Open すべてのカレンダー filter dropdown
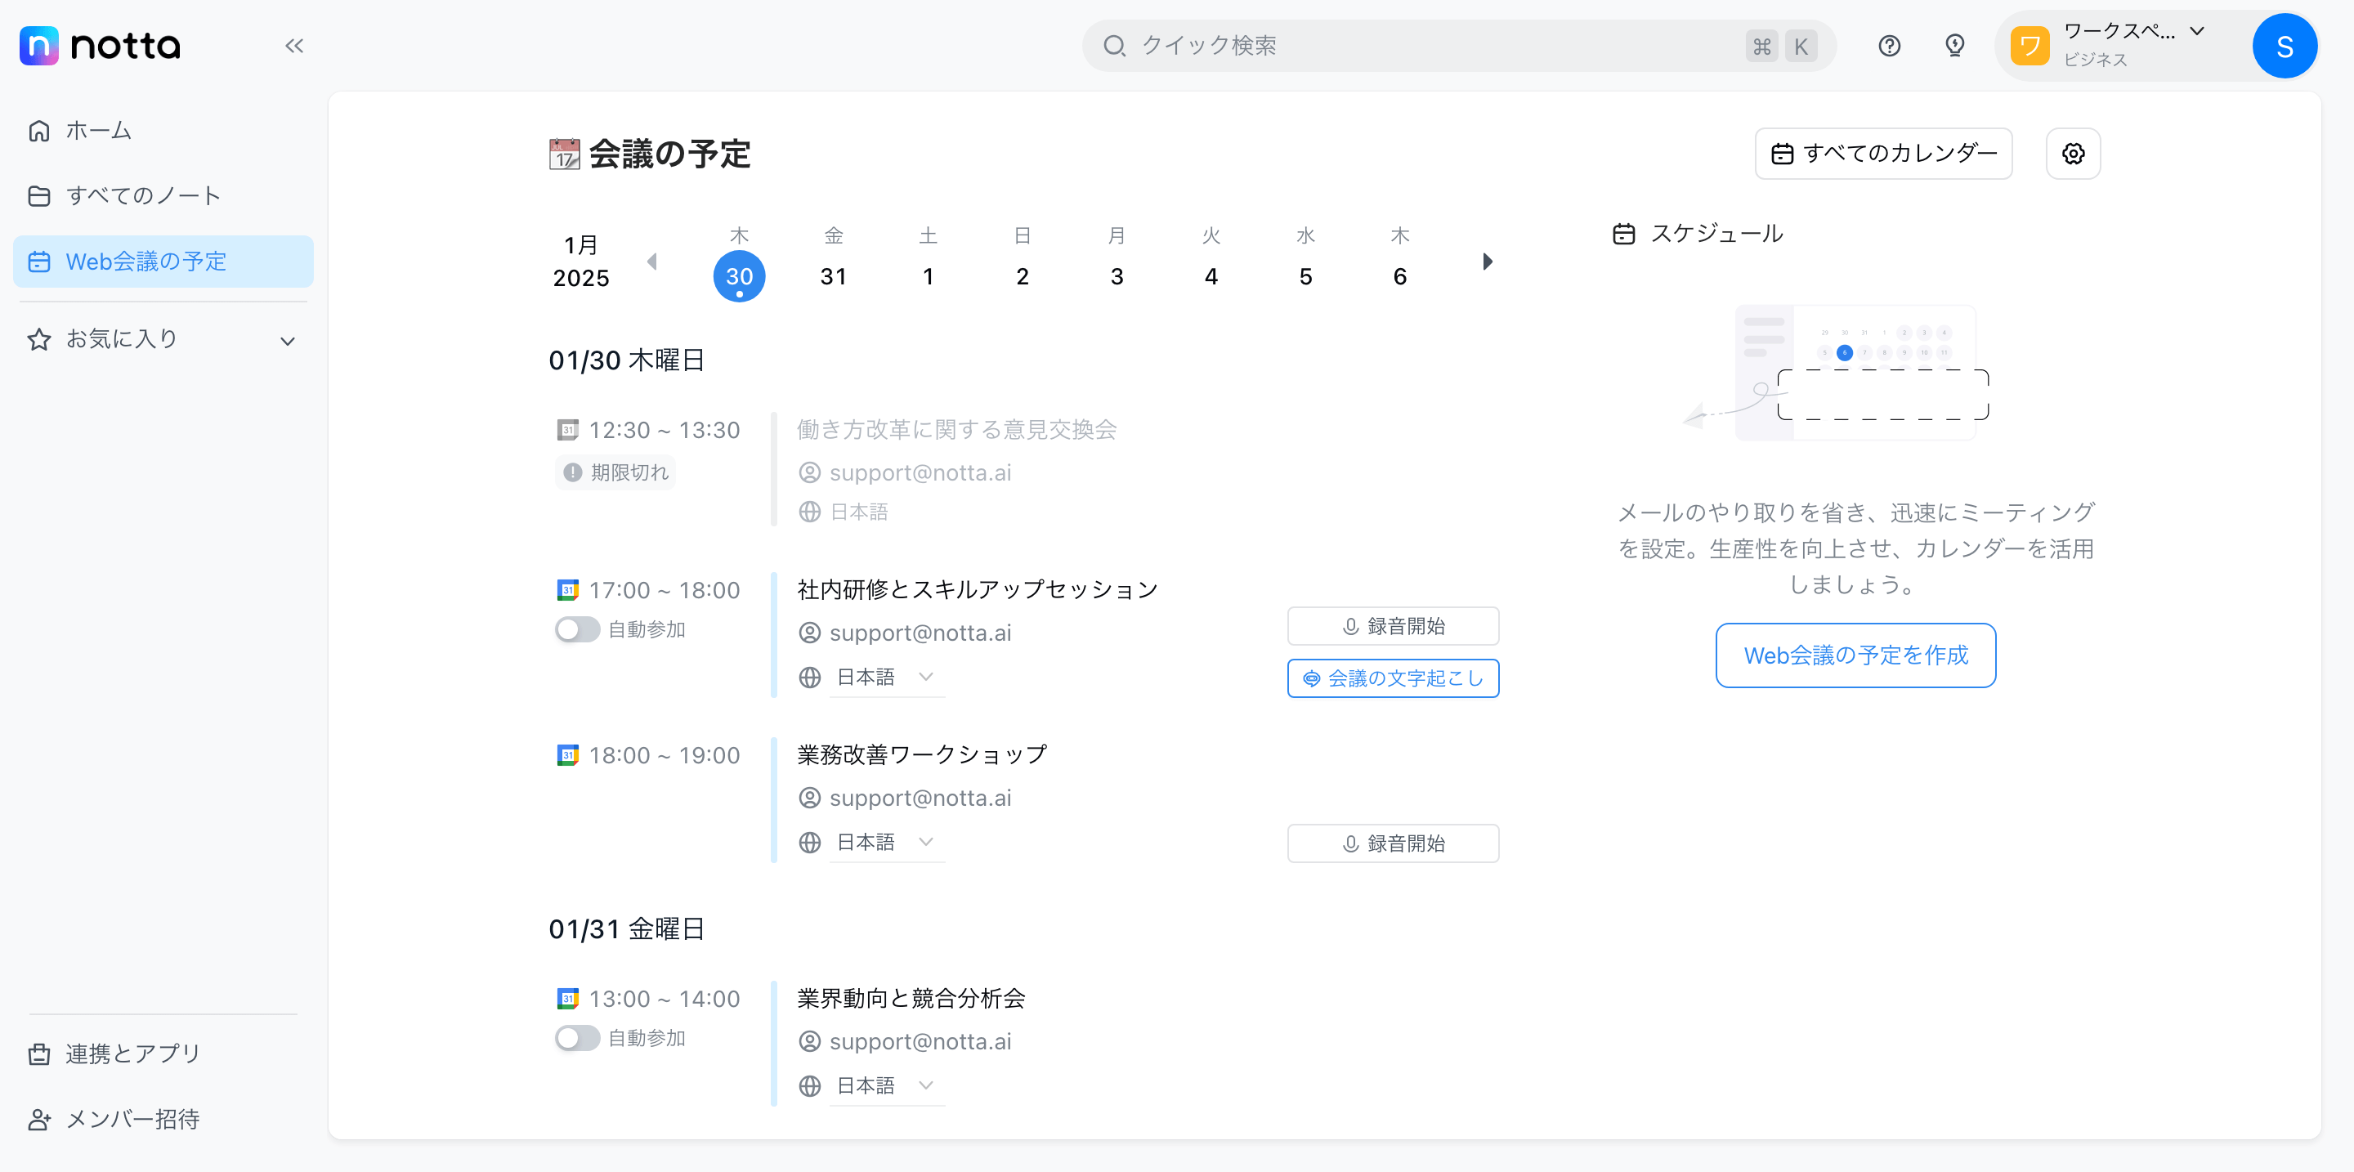 (1882, 154)
